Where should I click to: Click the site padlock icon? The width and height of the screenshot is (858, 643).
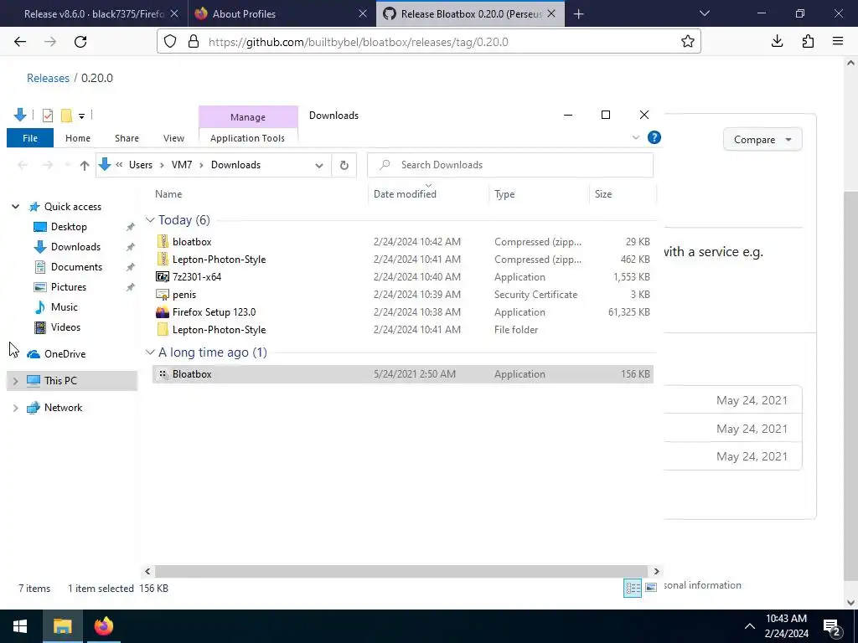tap(194, 42)
